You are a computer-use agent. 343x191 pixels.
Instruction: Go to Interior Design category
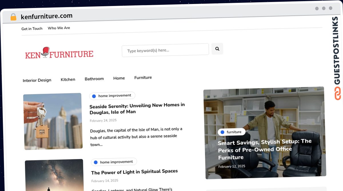point(37,80)
